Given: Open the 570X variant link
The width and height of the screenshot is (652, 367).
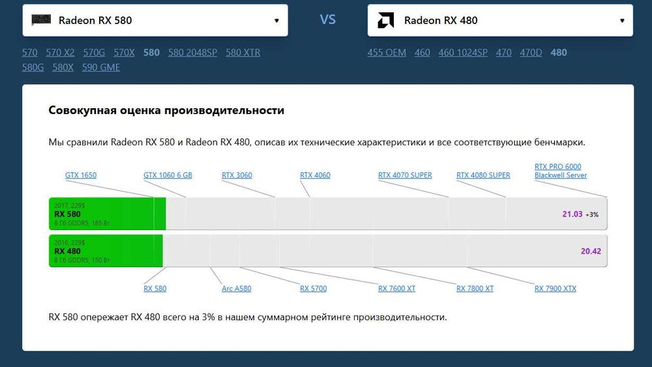Looking at the screenshot, I should coord(125,52).
